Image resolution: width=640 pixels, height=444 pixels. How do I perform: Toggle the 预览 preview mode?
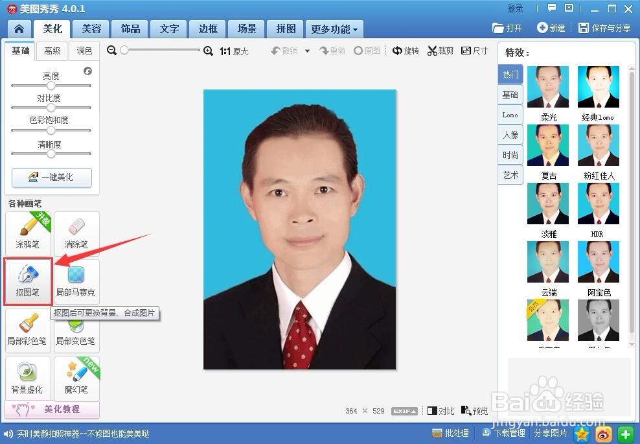[x=475, y=410]
